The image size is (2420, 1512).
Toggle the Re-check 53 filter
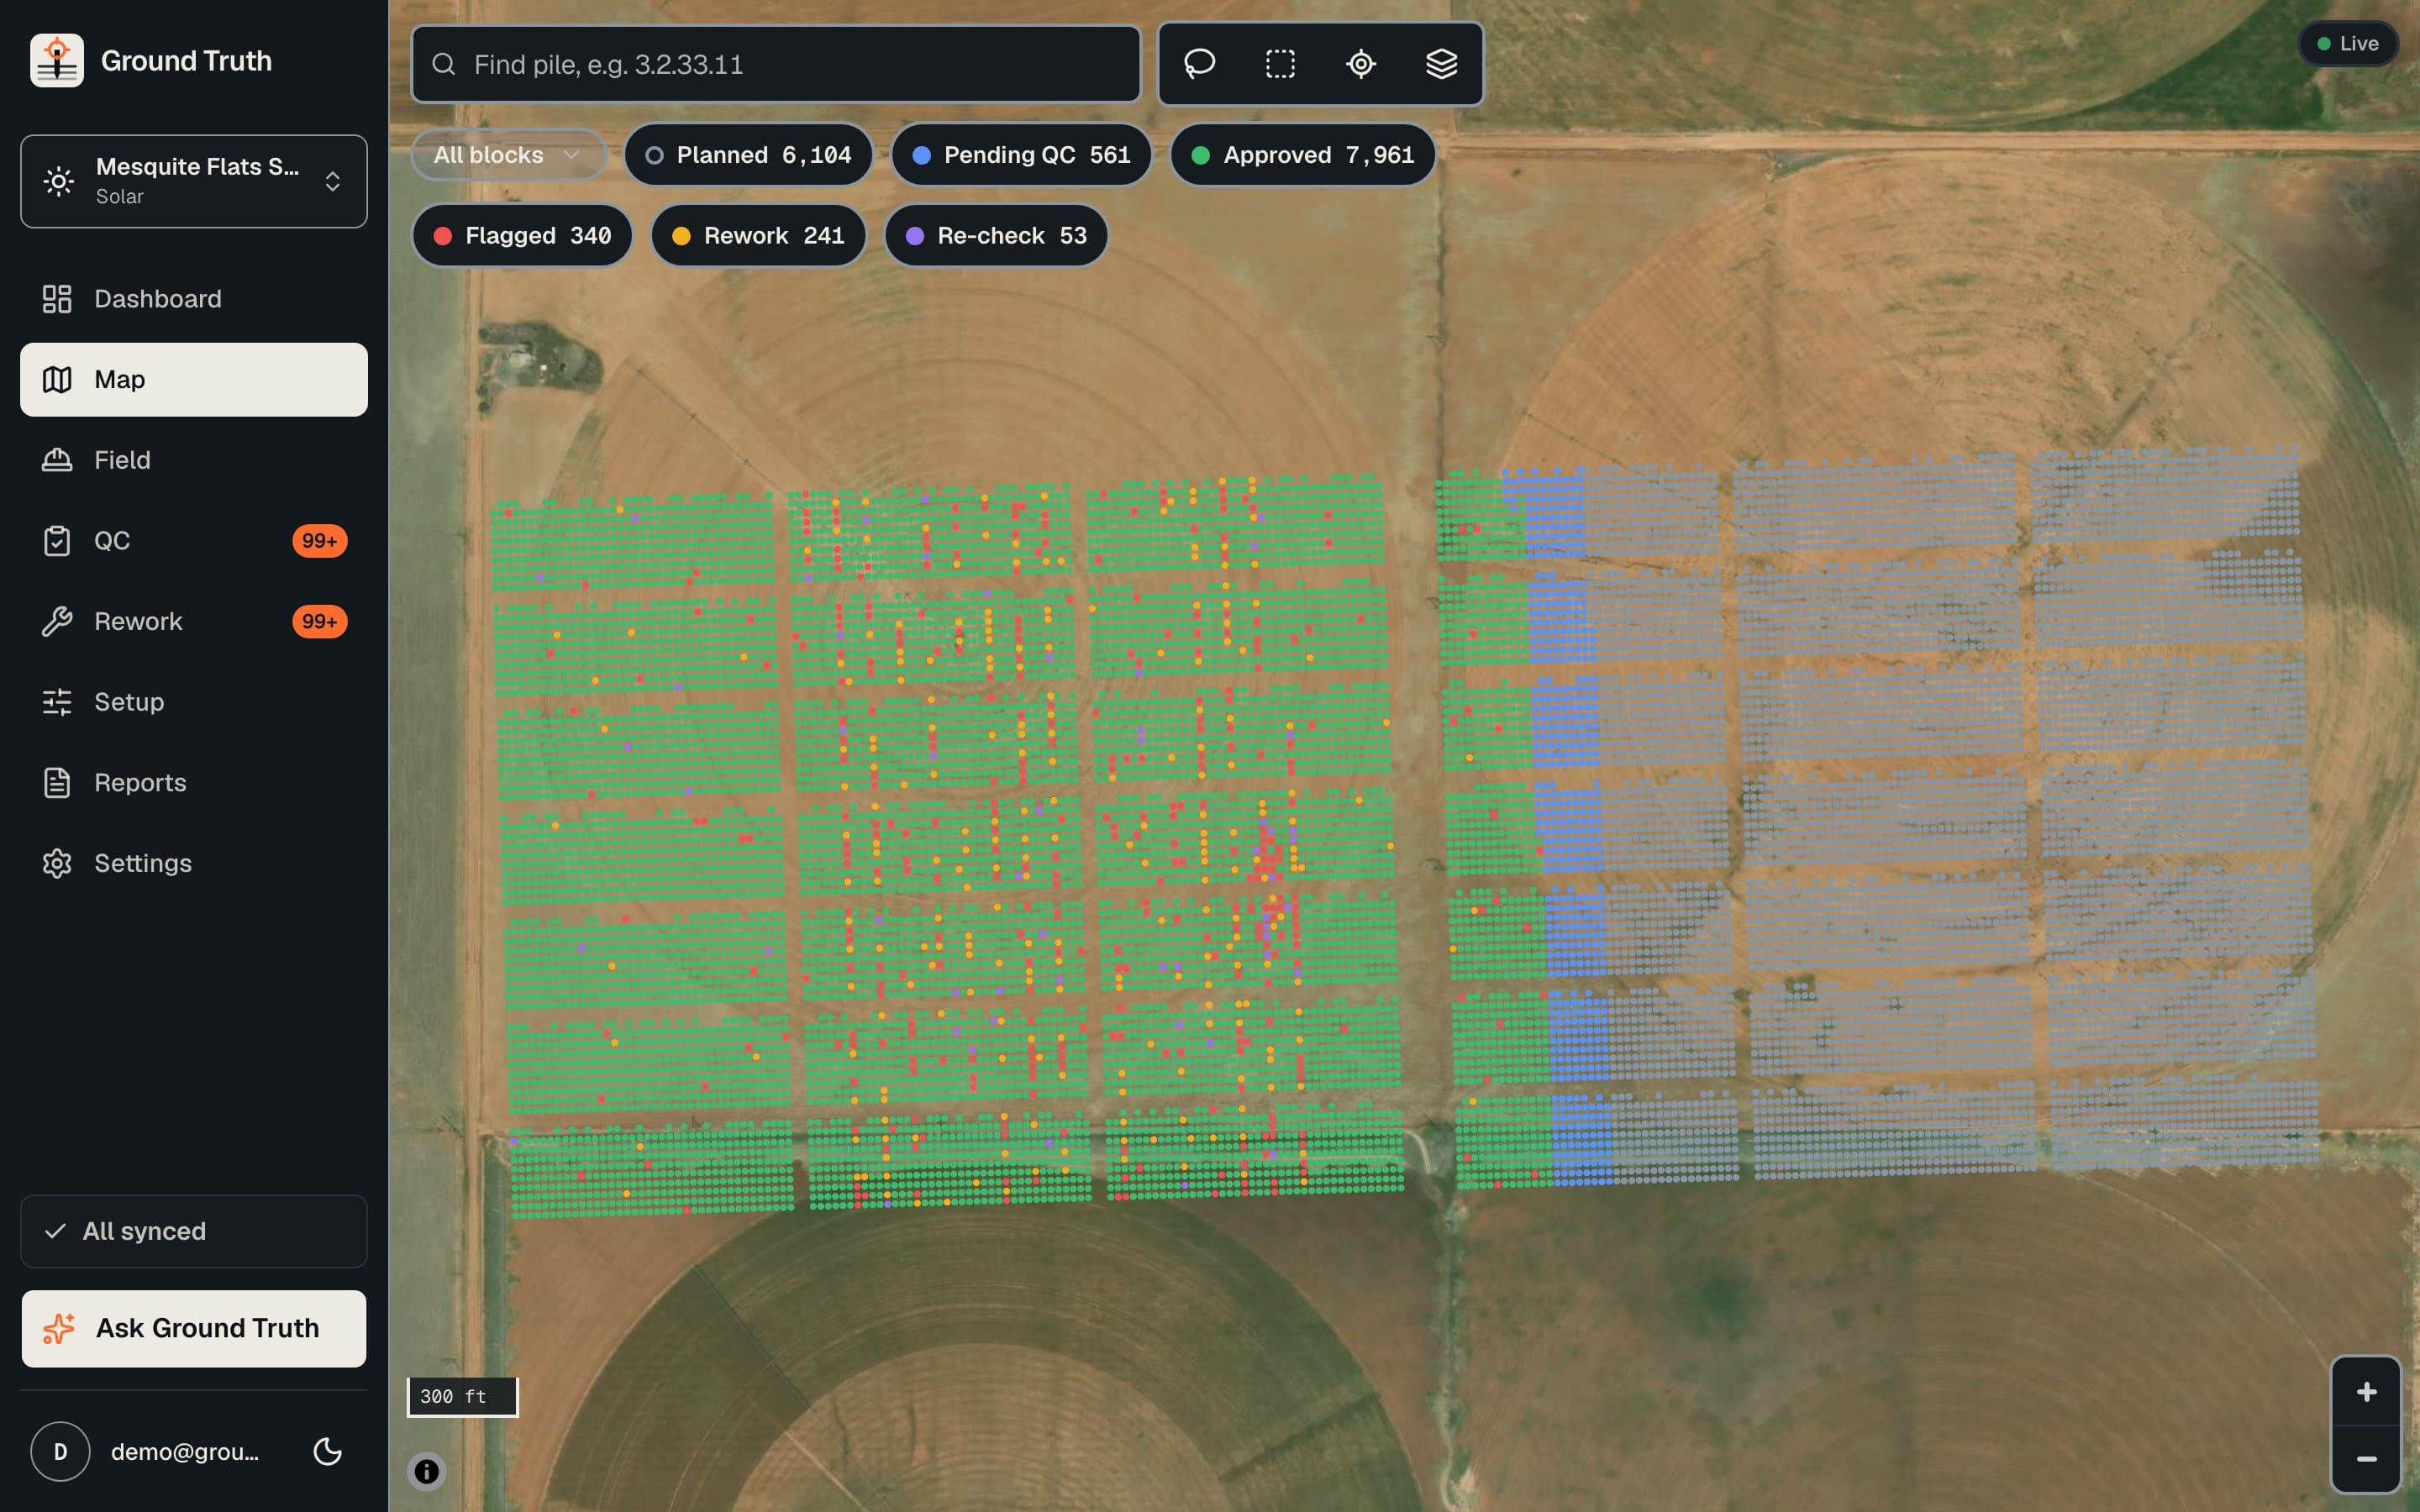(996, 236)
